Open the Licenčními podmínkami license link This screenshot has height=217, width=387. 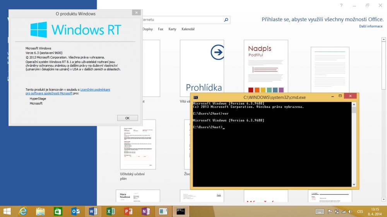click(95, 90)
